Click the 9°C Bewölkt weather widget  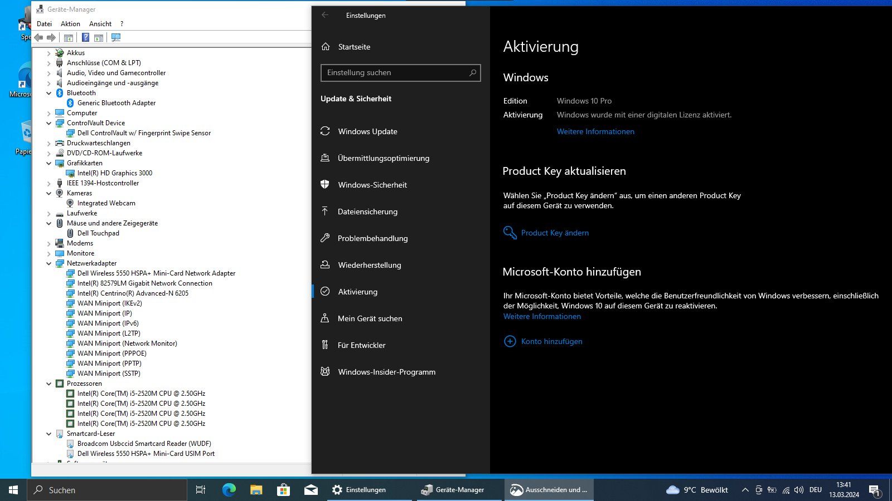697,490
